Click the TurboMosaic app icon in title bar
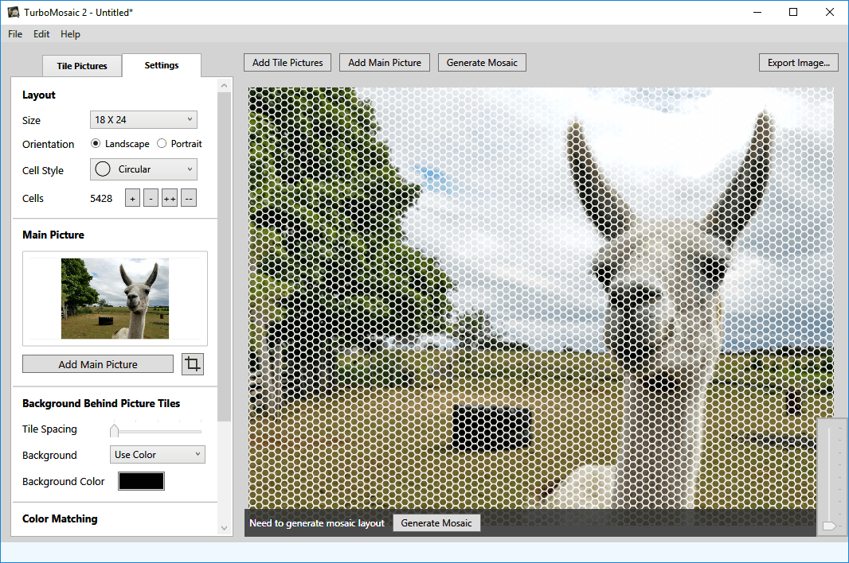849x563 pixels. 13,12
